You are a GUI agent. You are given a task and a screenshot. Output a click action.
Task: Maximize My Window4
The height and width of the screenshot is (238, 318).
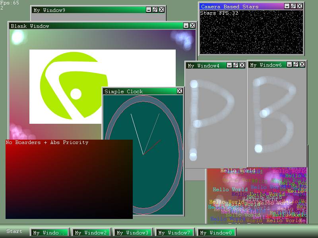(x=236, y=65)
